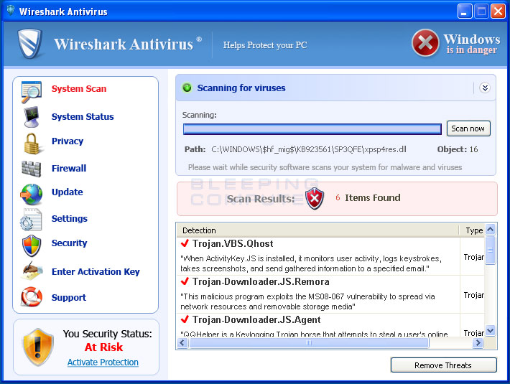Collapse the Scanning for viruses panel
This screenshot has height=384, width=510.
pos(485,88)
